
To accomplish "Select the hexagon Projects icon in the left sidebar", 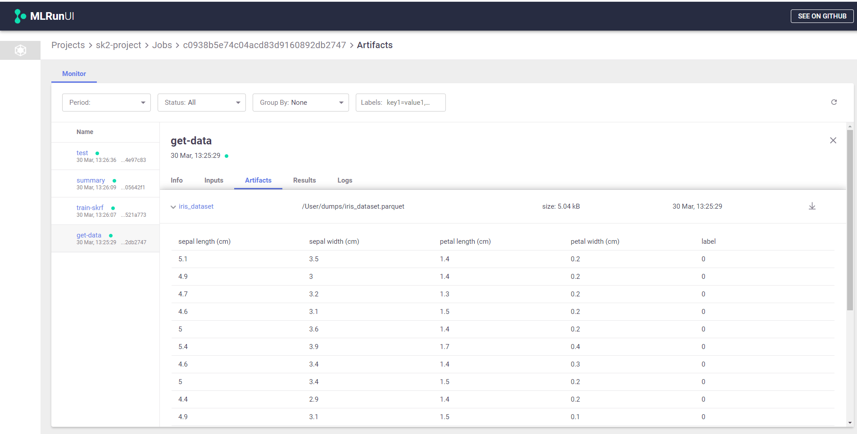I will [20, 50].
